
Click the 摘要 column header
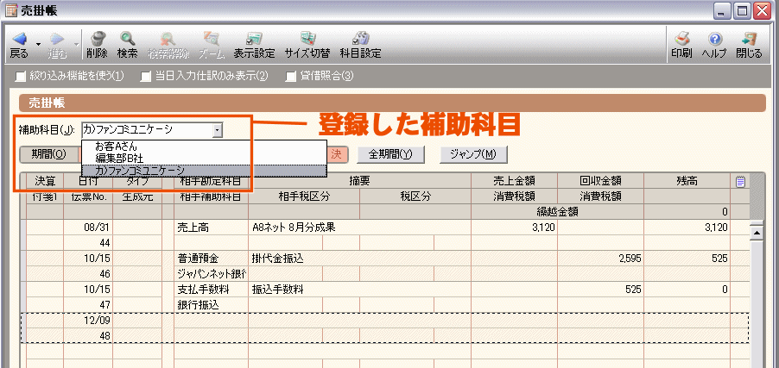(x=359, y=182)
